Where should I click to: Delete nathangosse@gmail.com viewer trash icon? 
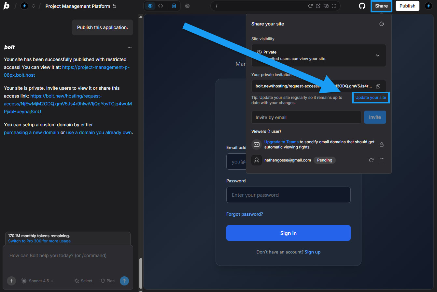point(382,160)
